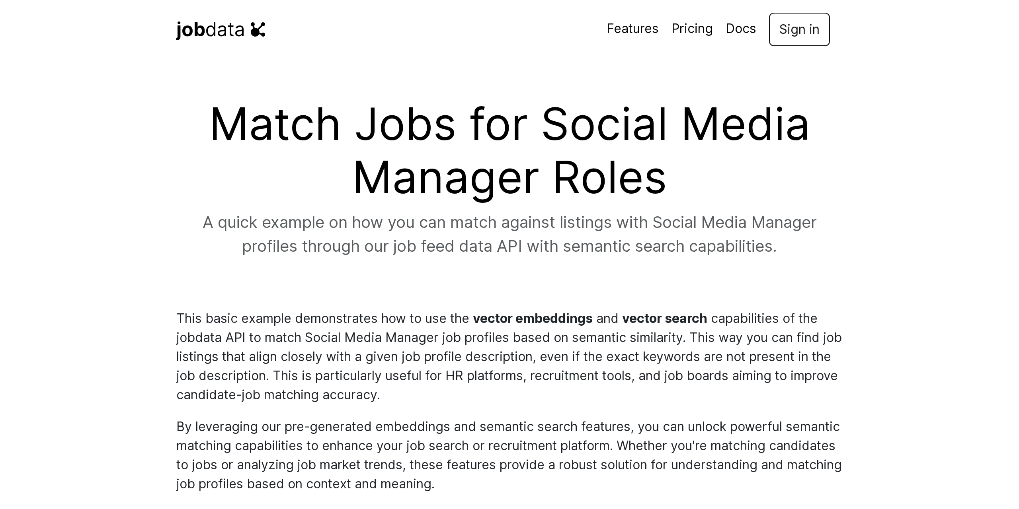Click the subtitle describing the job feed API
The height and width of the screenshot is (509, 1019).
[509, 235]
